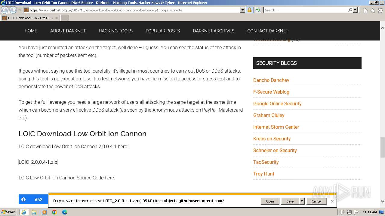
Task: Click the address bar URL field
Action: (135, 10)
